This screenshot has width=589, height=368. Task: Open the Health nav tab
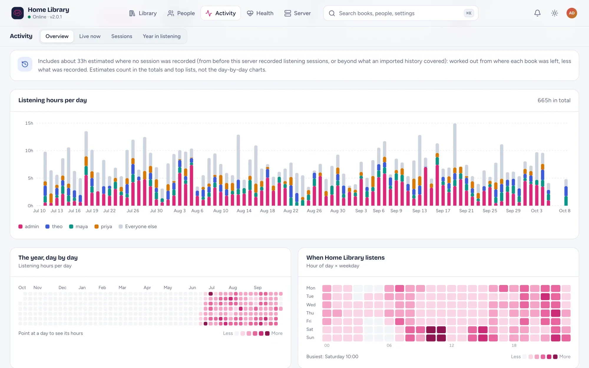[x=260, y=13]
